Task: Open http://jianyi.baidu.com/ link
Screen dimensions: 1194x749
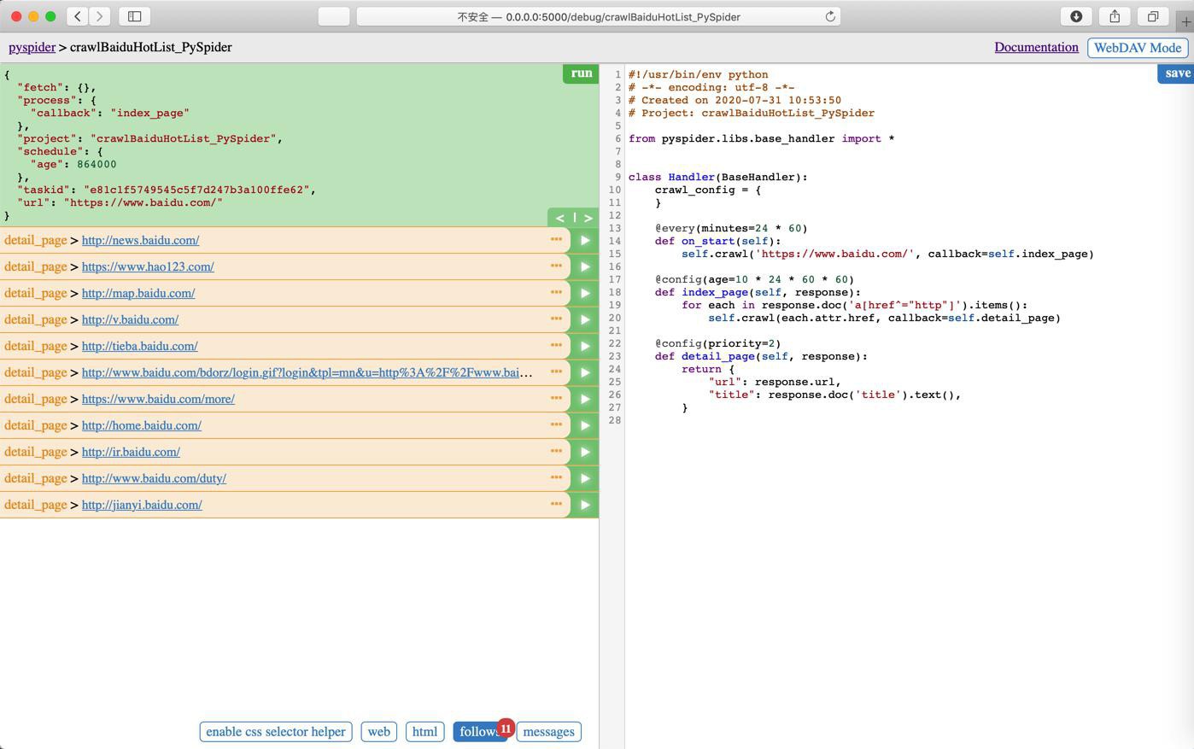Action: click(142, 505)
